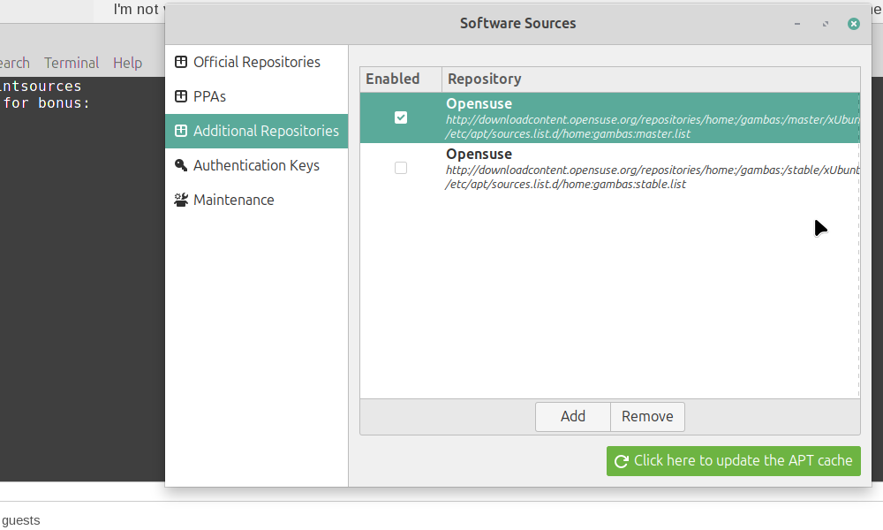883x530 pixels.
Task: Select the Opensuse gambas stable repository row
Action: (618, 169)
